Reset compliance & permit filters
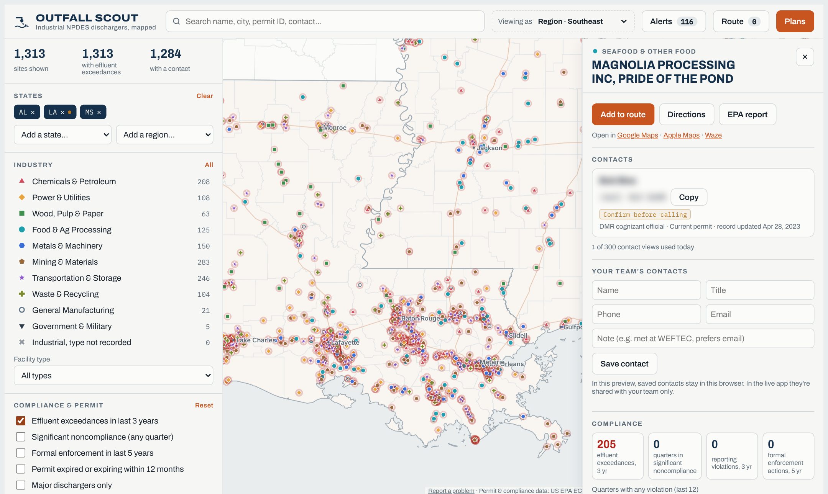Screen dimensions: 828x494 coord(204,405)
